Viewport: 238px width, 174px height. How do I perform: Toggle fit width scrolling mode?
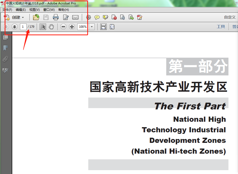(x=104, y=27)
